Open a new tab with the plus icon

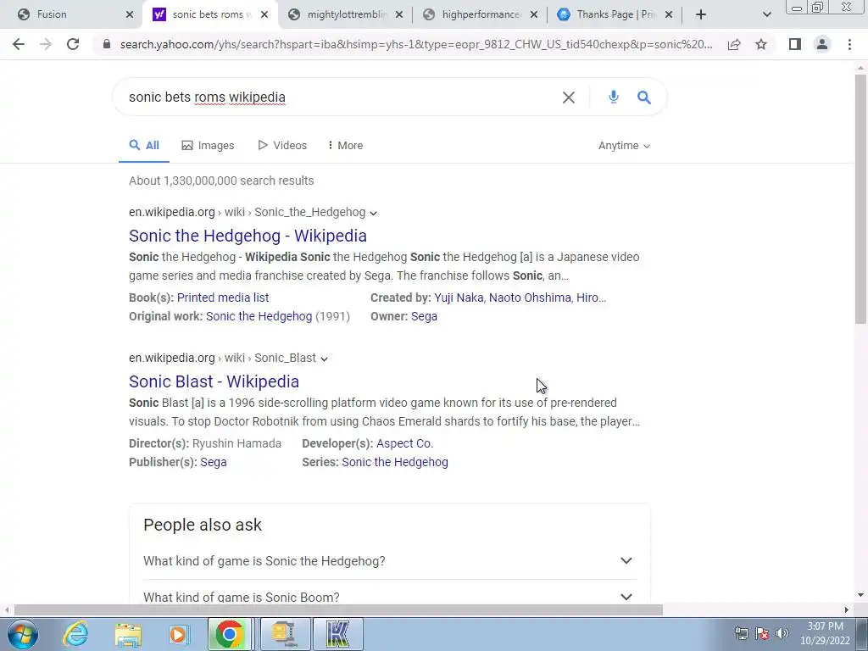pos(701,14)
